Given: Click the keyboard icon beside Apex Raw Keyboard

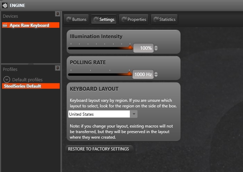Looking at the screenshot, I should 5,25.
